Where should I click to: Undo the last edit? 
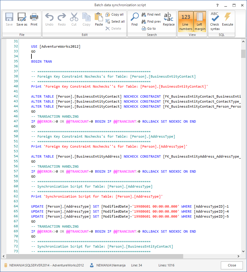point(49,19)
